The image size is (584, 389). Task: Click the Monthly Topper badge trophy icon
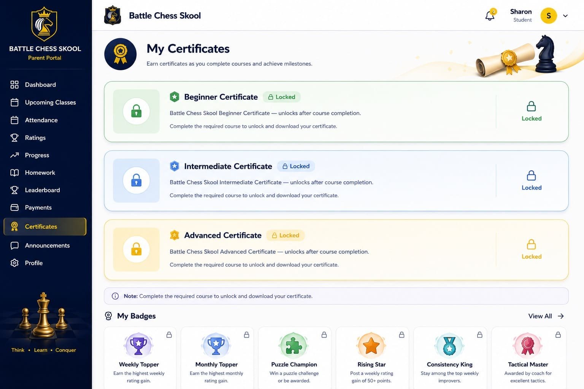216,345
